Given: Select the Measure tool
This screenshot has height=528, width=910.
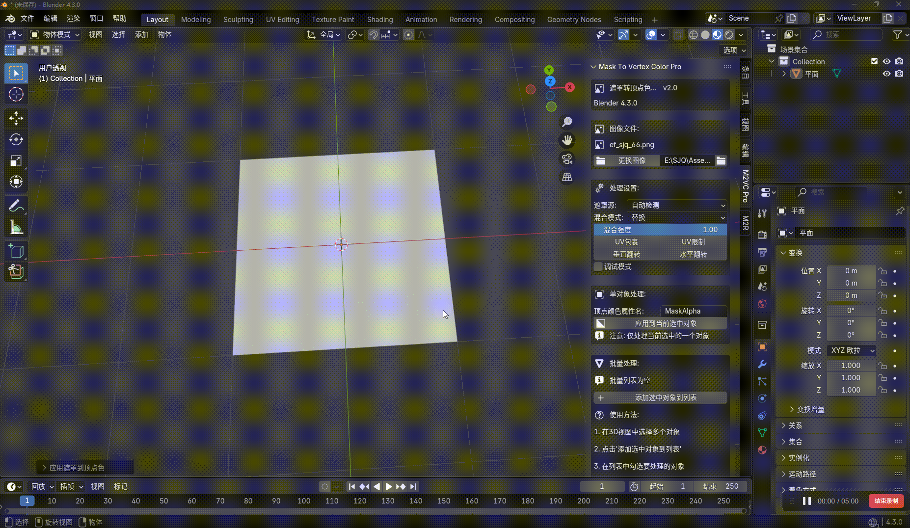Looking at the screenshot, I should (16, 227).
